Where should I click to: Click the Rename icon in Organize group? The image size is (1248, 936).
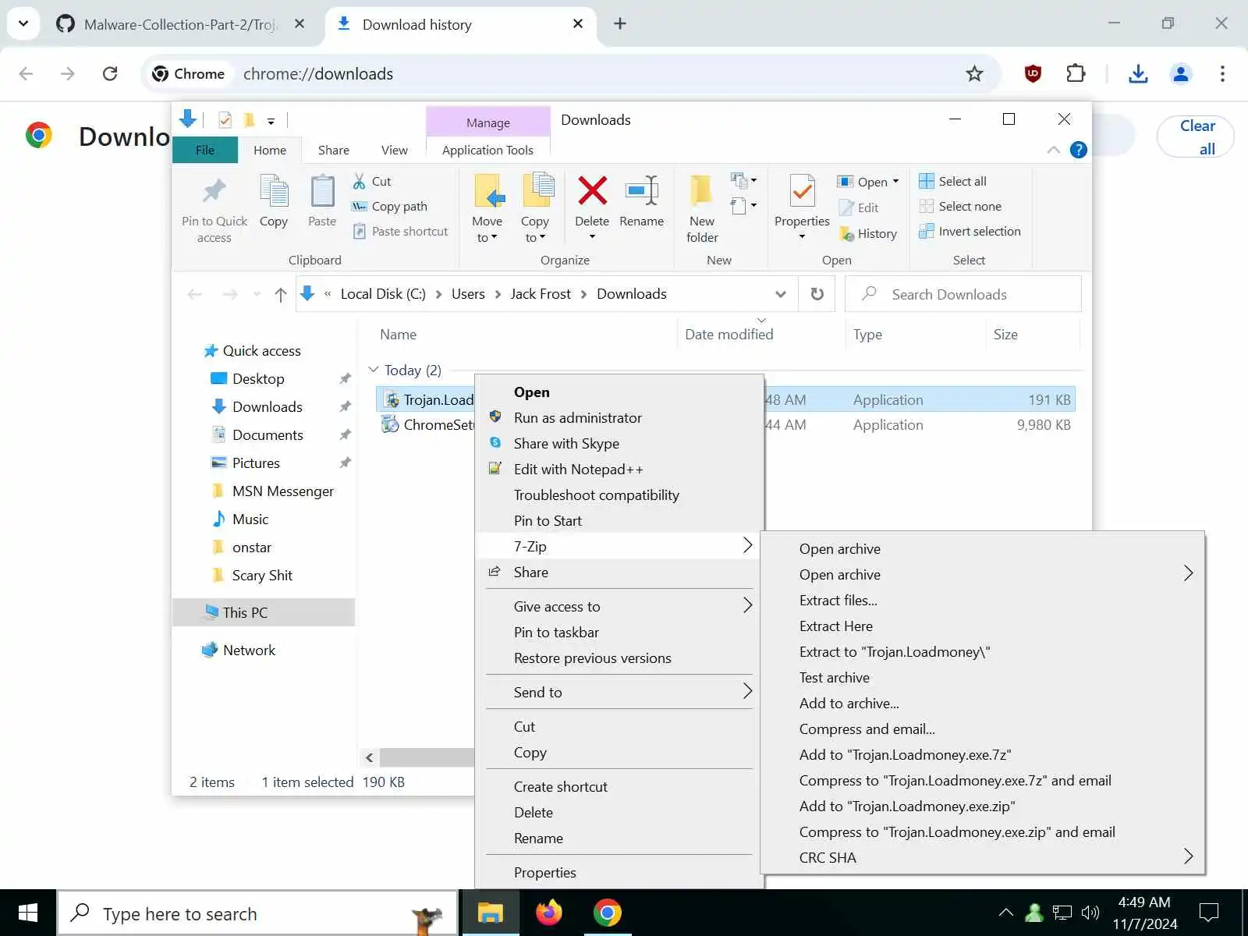tap(641, 190)
